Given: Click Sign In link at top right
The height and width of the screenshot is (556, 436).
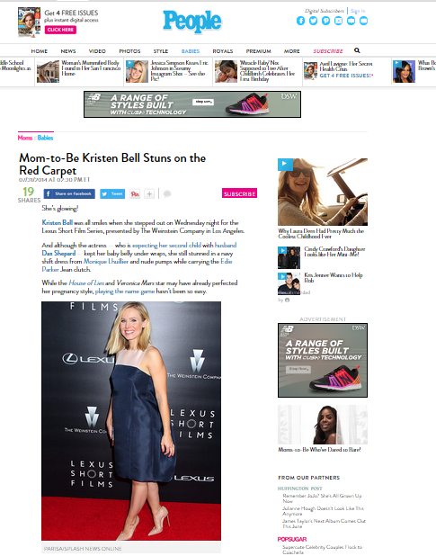Looking at the screenshot, I should click(x=358, y=11).
